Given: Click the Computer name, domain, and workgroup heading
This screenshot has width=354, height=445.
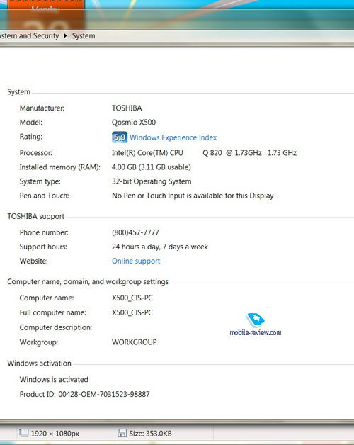Looking at the screenshot, I should [88, 282].
